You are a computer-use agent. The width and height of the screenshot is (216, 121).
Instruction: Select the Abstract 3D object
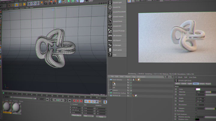click(116, 95)
